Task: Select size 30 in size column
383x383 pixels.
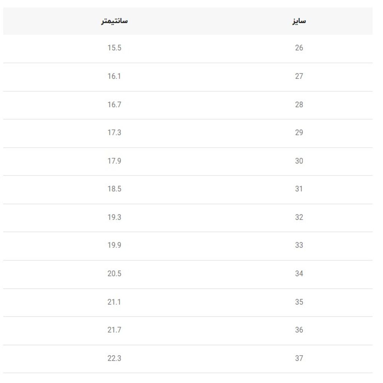Action: (x=299, y=161)
